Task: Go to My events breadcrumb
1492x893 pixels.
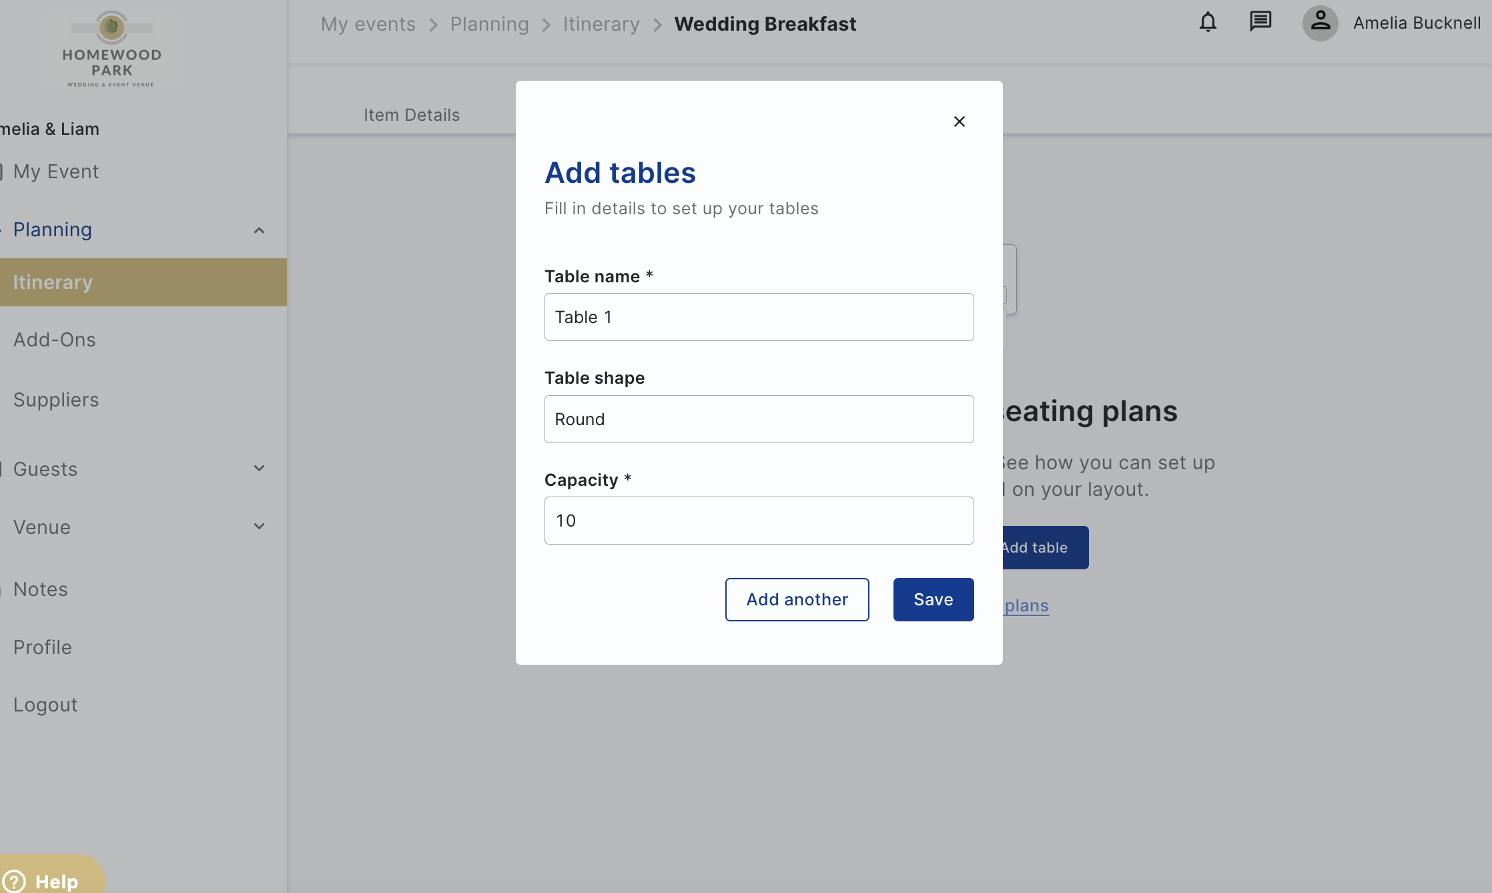Action: coord(368,24)
